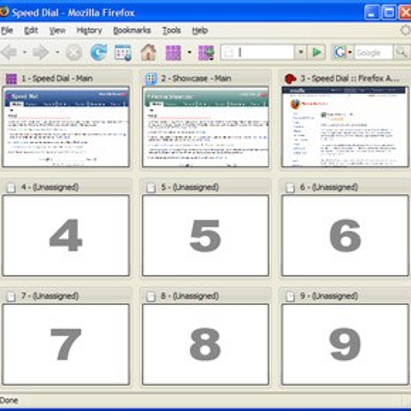Screen dimensions: 411x411
Task: Minimize the Firefox window
Action: (372, 12)
